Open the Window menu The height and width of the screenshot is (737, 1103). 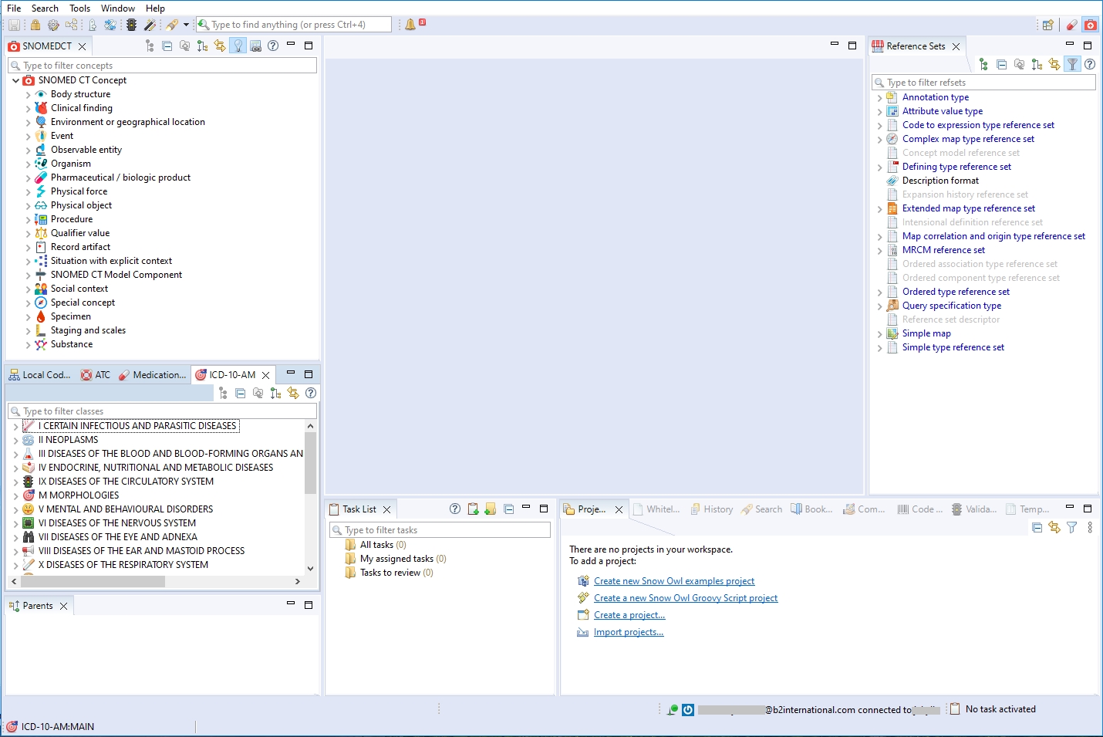click(x=117, y=8)
